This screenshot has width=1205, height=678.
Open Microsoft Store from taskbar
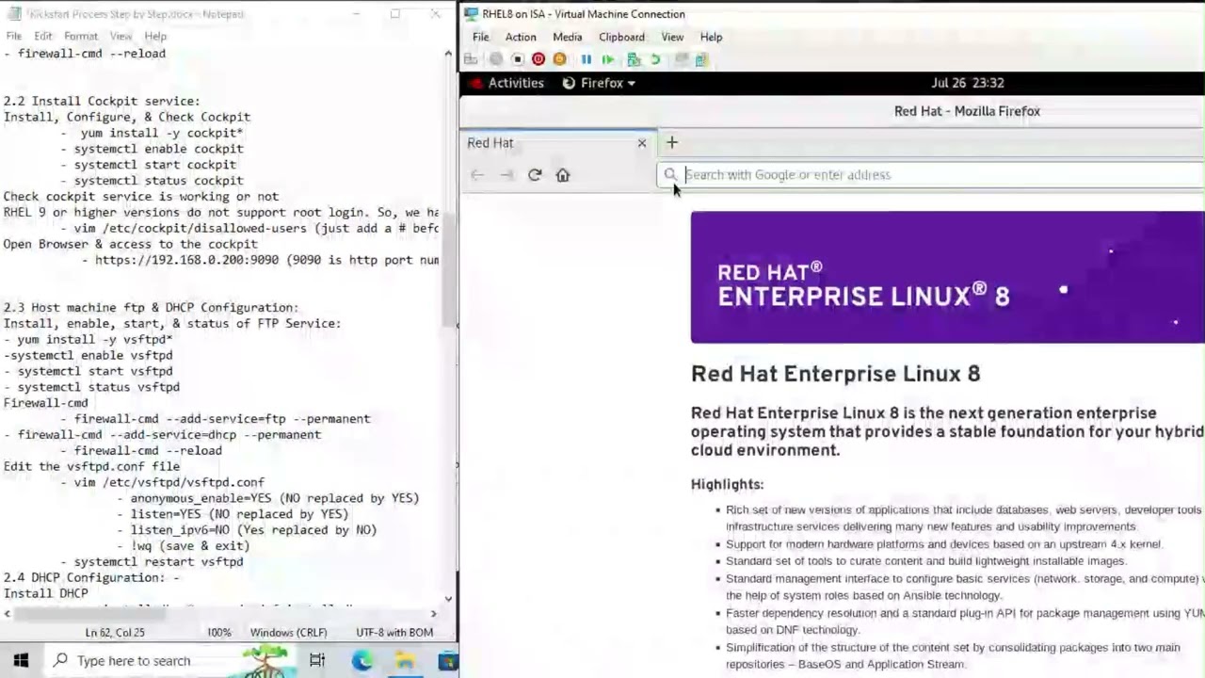(448, 660)
